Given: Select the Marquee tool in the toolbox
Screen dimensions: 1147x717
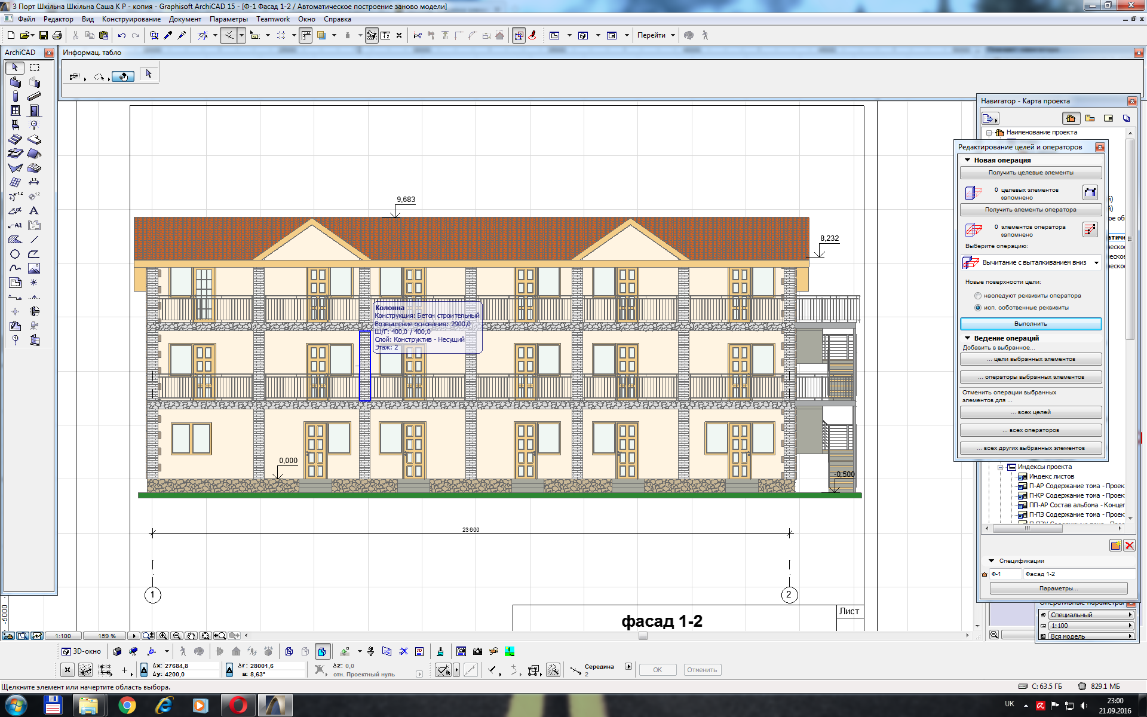Looking at the screenshot, I should click(x=35, y=68).
